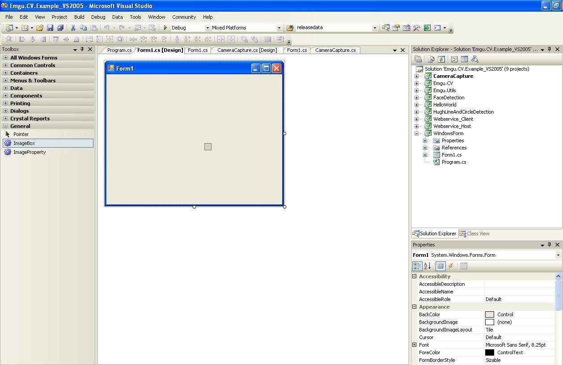The image size is (563, 365).
Task: Toggle Categorized view in Properties panel
Action: [x=417, y=266]
